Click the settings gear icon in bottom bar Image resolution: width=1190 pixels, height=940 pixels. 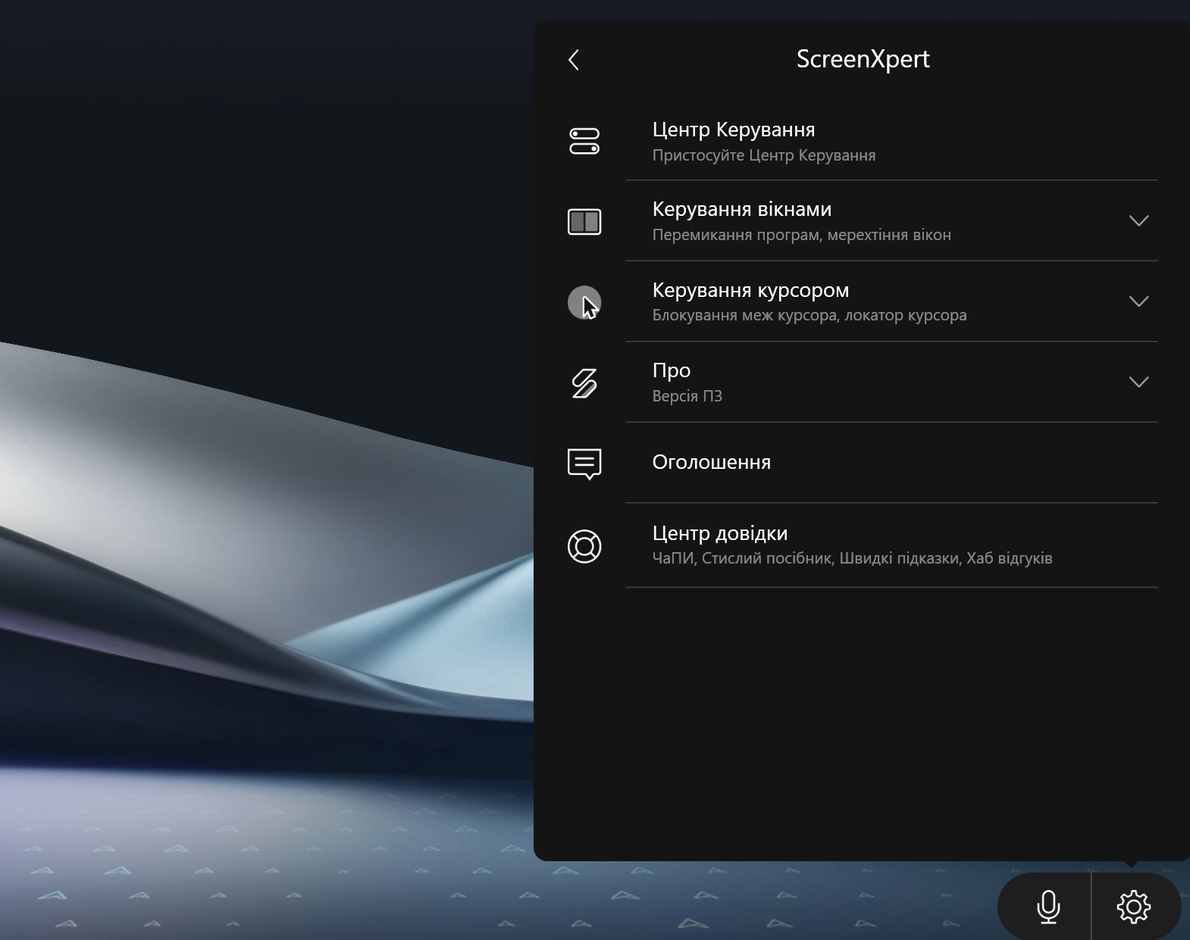point(1133,907)
